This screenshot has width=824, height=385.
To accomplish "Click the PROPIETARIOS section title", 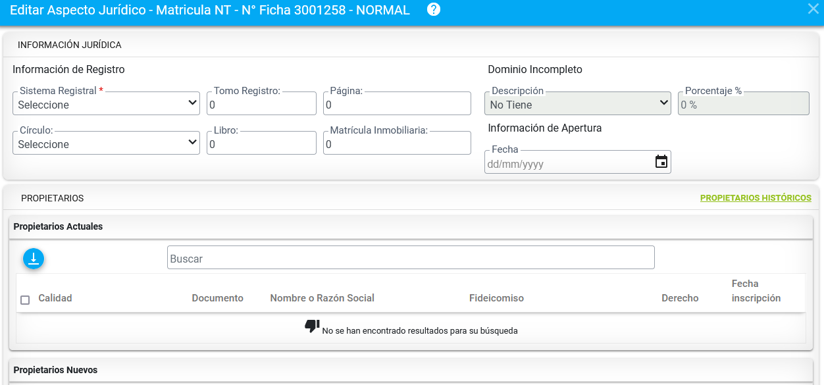I will pos(52,198).
